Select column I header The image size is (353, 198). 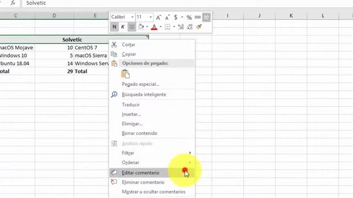coord(228,15)
